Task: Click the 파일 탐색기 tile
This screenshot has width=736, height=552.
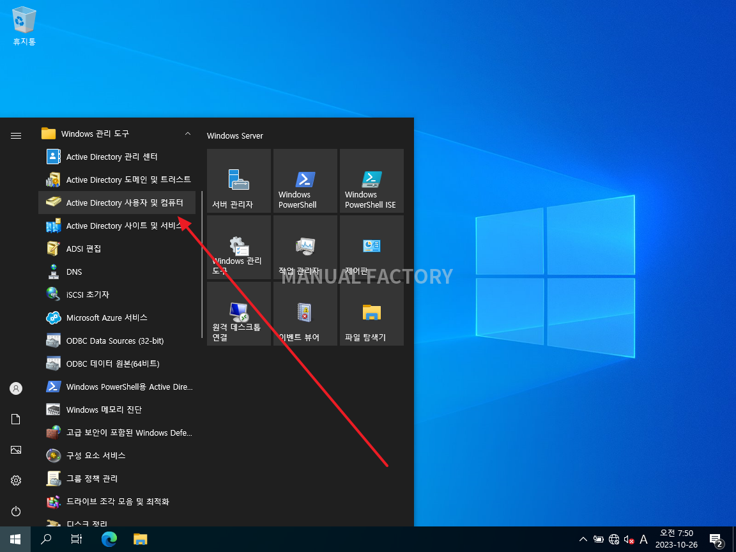Action: point(372,314)
